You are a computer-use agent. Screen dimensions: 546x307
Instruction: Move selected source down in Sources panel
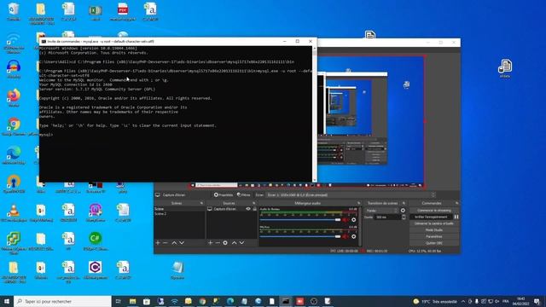(241, 242)
